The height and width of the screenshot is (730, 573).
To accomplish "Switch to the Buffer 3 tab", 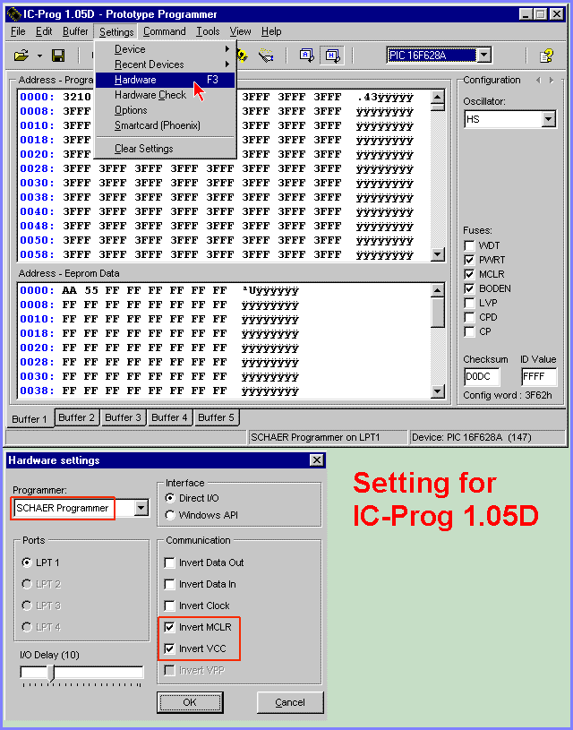I will [x=123, y=417].
